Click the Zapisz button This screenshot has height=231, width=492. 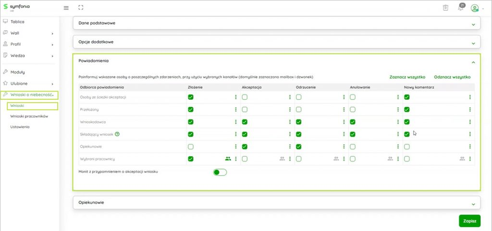(469, 221)
